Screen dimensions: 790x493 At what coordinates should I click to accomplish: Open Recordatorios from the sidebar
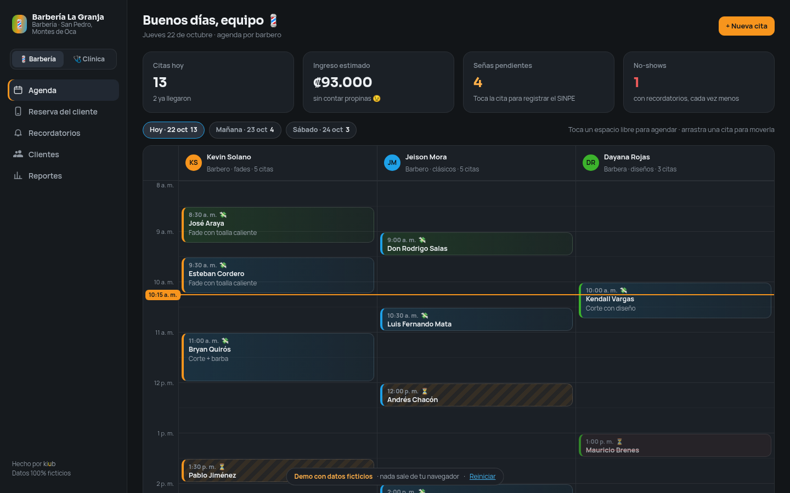point(64,133)
